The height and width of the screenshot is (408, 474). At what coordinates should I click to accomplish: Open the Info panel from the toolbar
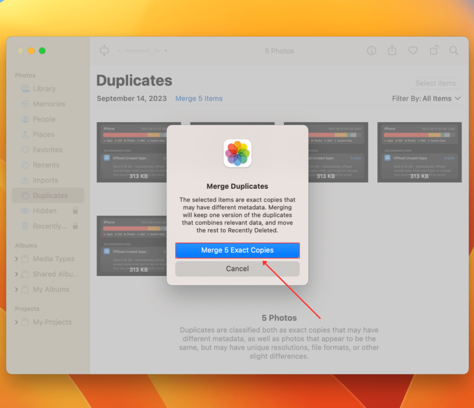tap(371, 51)
